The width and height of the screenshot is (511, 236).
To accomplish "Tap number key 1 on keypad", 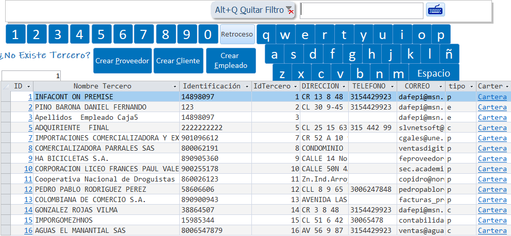I will [15, 34].
